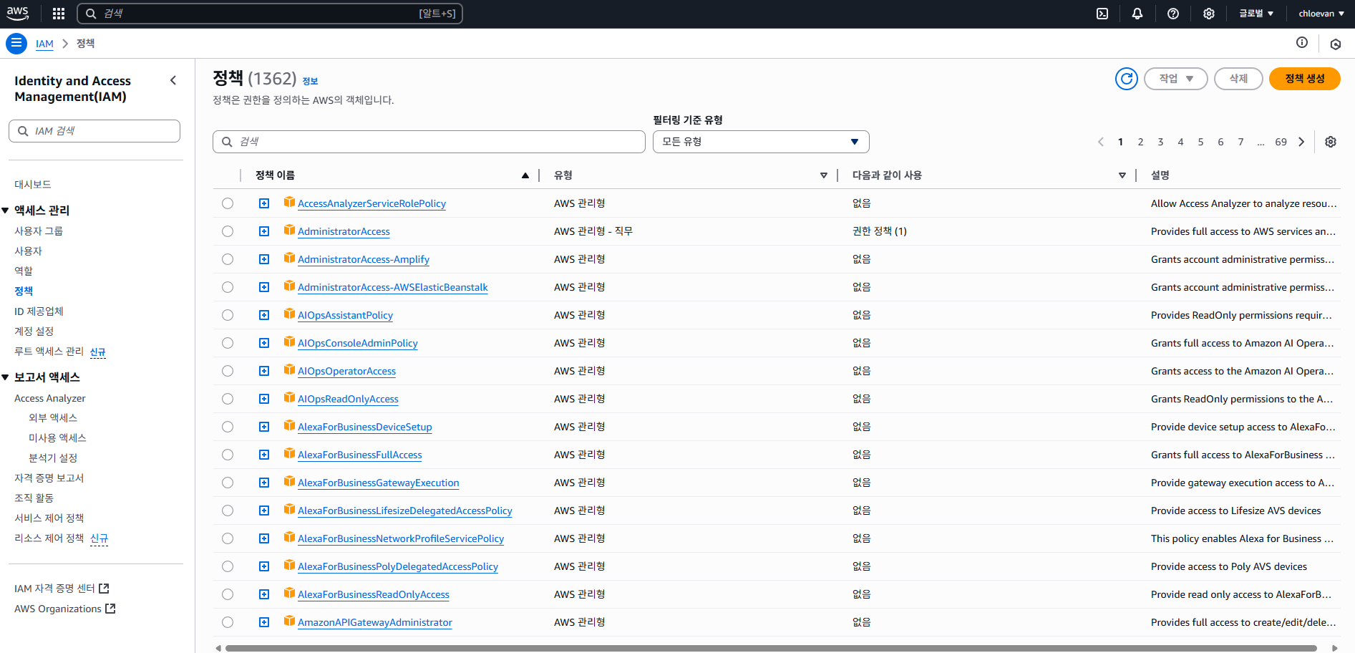The image size is (1355, 653).
Task: Open the 모든 유형 filter dropdown
Action: point(761,142)
